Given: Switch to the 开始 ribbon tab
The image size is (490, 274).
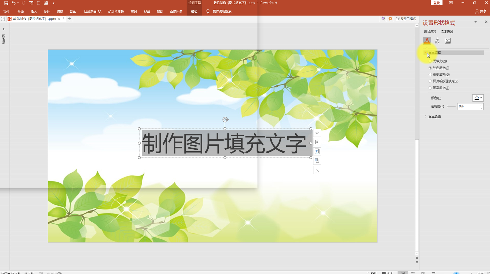Looking at the screenshot, I should tap(21, 11).
